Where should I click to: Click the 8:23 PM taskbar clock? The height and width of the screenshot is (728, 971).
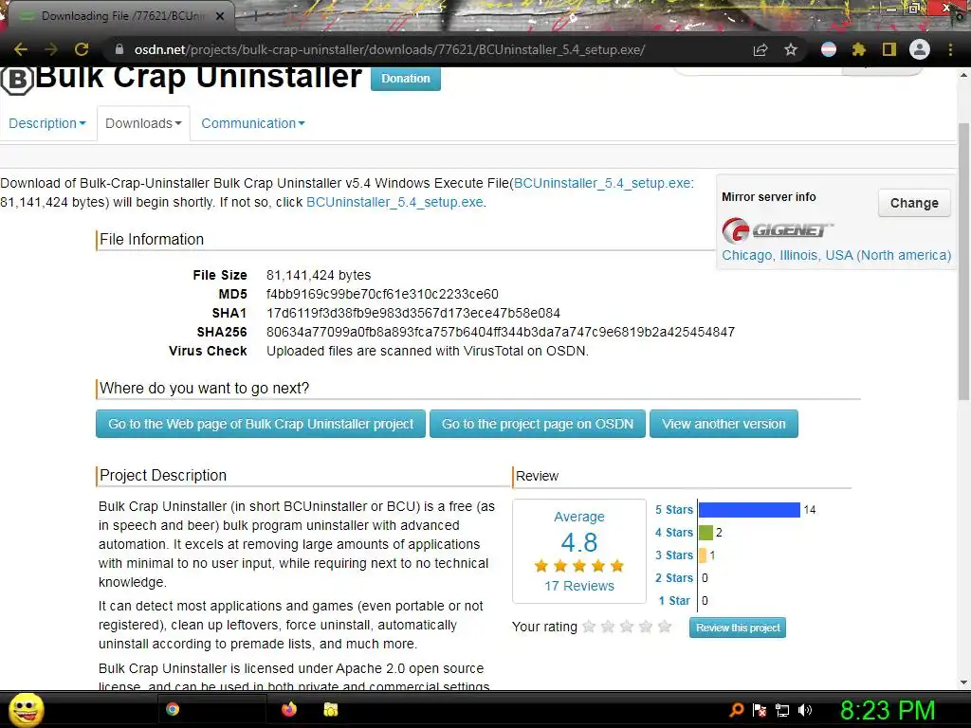pyautogui.click(x=888, y=710)
